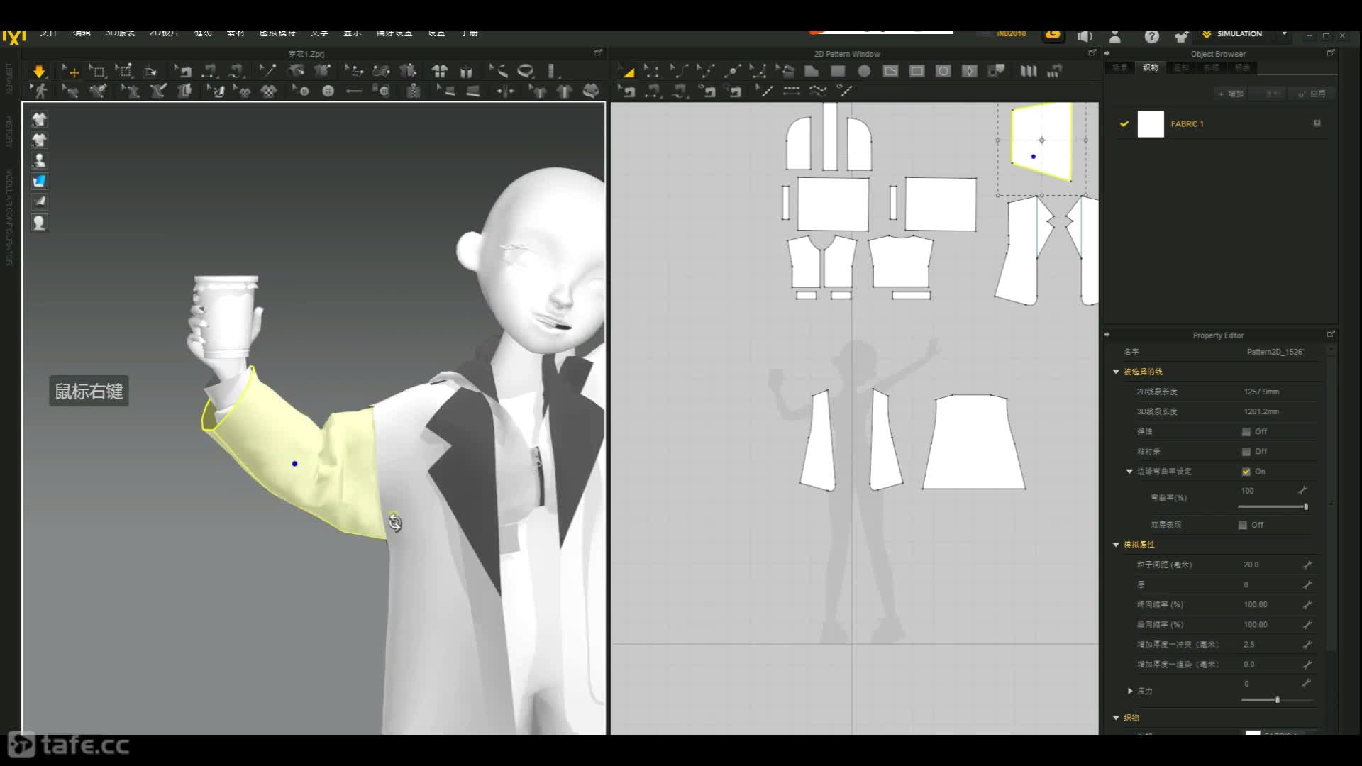The image size is (1362, 766).
Task: Click the 压力 slider
Action: tap(1277, 700)
